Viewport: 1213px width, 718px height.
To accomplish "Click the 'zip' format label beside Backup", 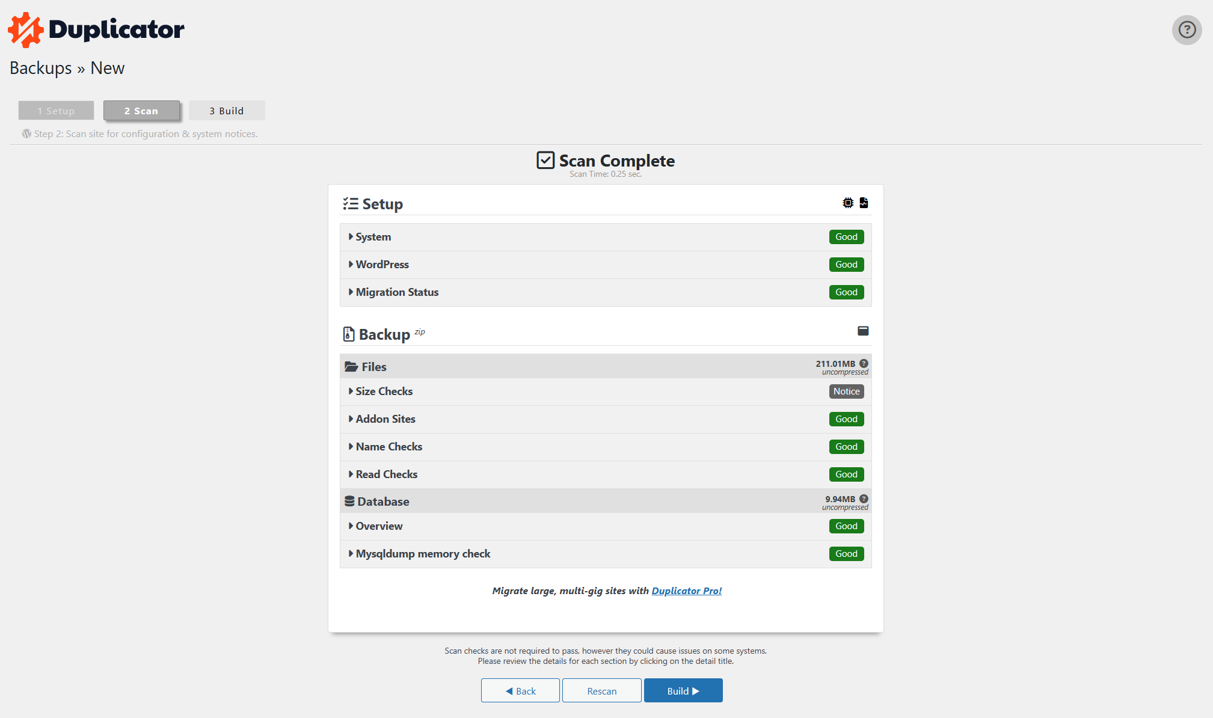I will (x=420, y=331).
